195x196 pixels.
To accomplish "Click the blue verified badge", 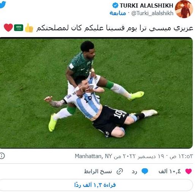I will [115, 6].
